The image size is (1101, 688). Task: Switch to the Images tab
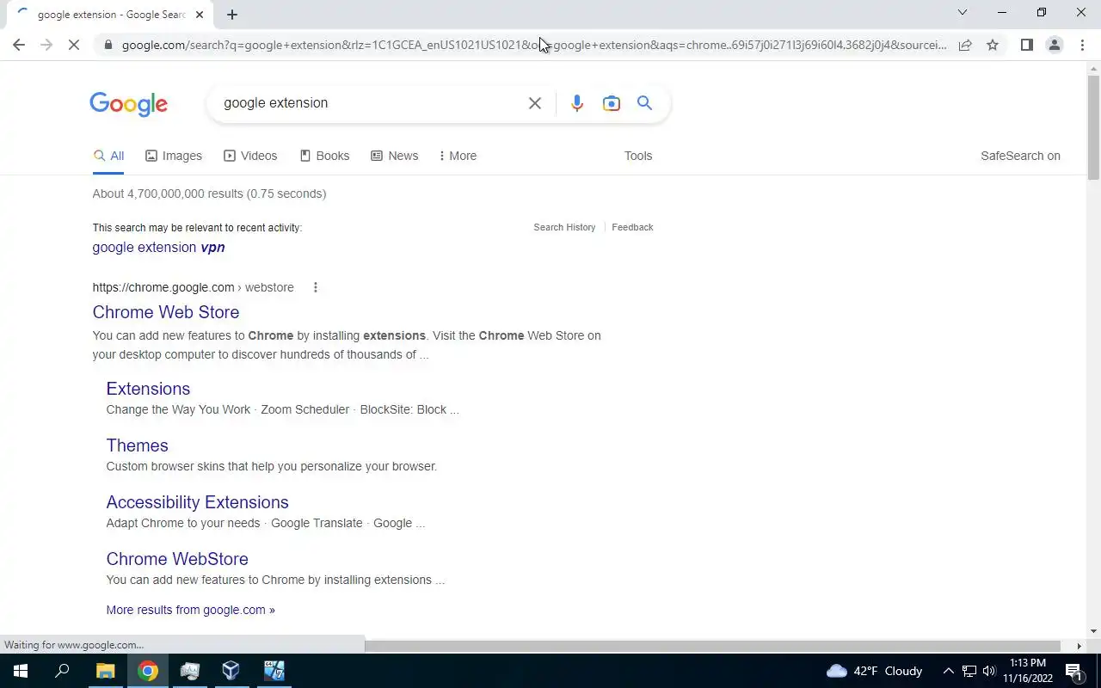(174, 156)
